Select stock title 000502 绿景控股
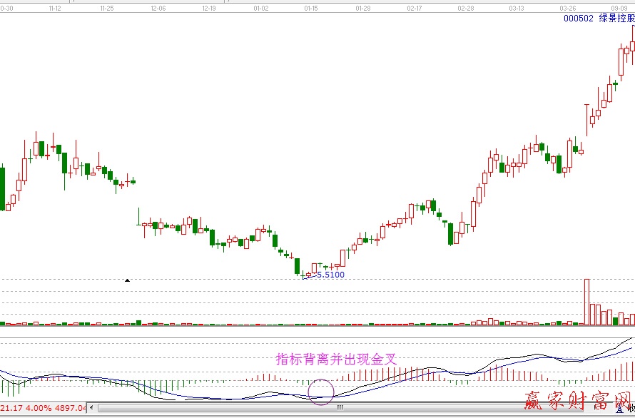The height and width of the screenshot is (418, 635). [x=599, y=19]
